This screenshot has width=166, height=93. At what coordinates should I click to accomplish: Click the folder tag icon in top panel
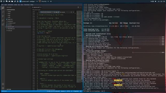click(x=12, y=1)
